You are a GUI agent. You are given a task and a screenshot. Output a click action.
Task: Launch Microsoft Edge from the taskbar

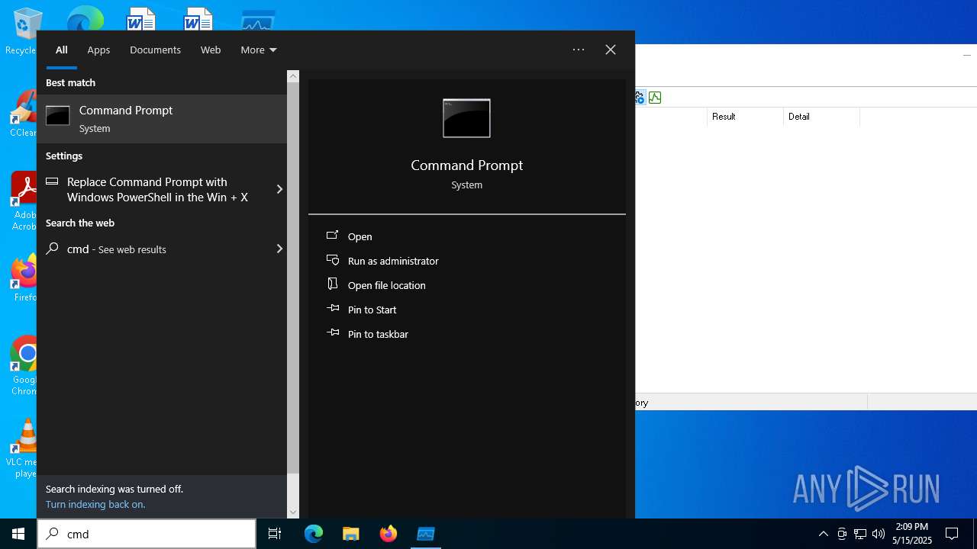(x=314, y=534)
